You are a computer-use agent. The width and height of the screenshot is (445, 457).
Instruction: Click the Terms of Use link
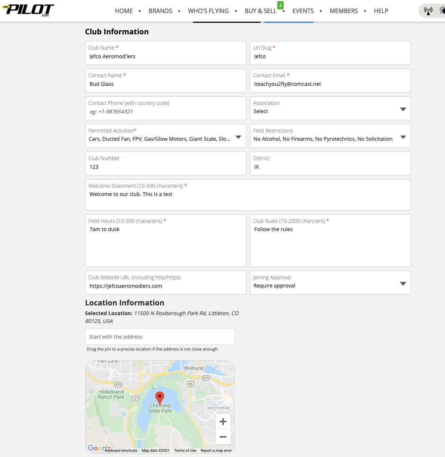point(185,450)
